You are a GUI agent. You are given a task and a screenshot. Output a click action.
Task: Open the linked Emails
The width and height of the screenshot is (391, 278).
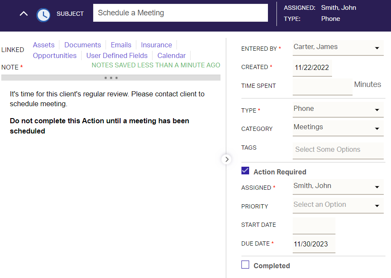(x=121, y=45)
